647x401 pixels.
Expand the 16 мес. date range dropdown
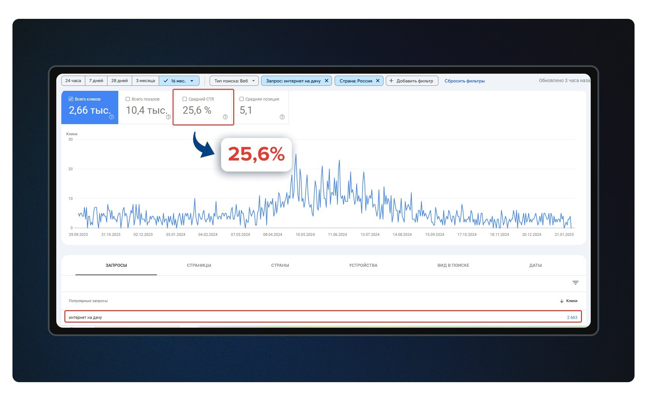click(192, 81)
